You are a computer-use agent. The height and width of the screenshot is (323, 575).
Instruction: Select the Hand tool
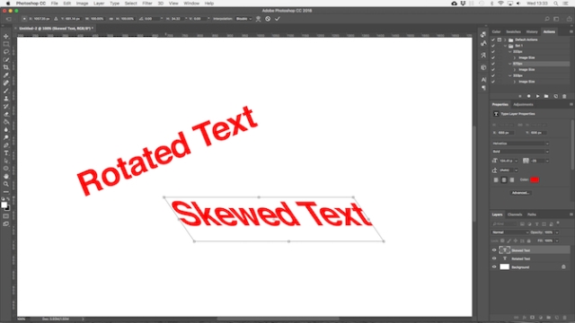(x=6, y=177)
